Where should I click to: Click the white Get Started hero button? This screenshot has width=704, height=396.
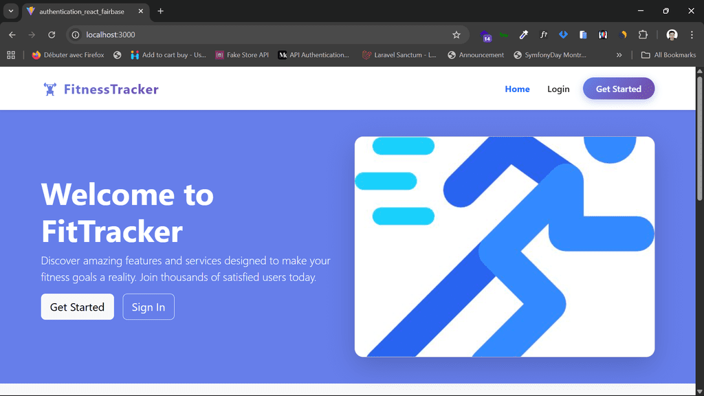click(x=77, y=307)
